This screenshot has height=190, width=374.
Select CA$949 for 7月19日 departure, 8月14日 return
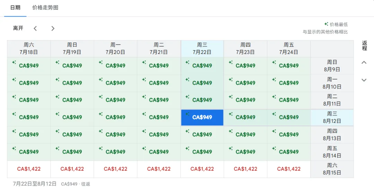[72, 152]
